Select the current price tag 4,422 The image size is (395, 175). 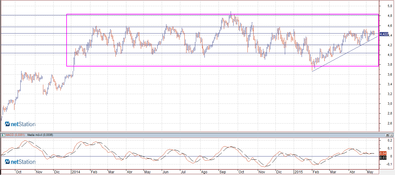coord(384,34)
